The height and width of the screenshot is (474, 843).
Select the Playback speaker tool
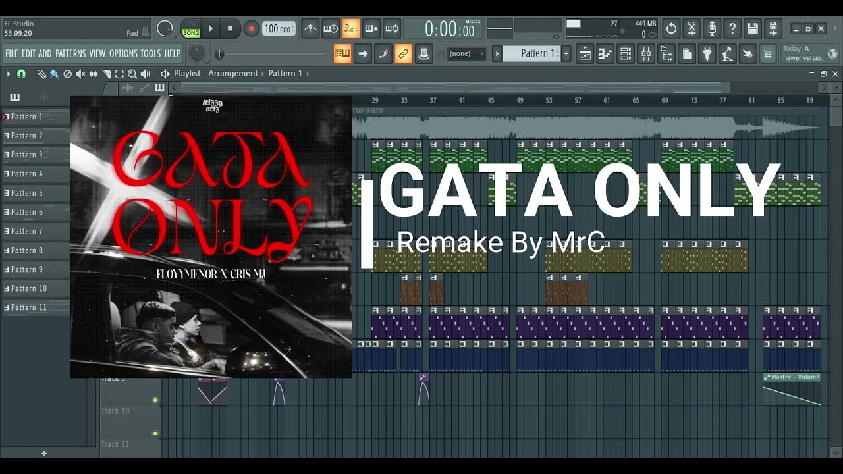[x=146, y=74]
